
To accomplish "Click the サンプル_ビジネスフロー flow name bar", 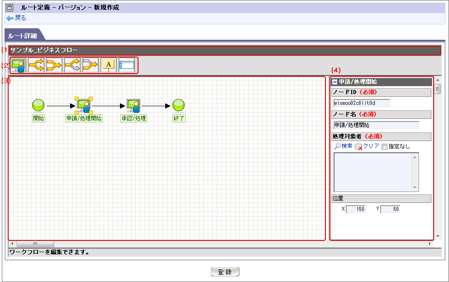I will [x=224, y=50].
